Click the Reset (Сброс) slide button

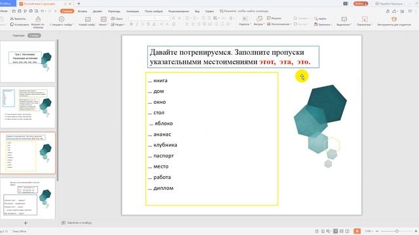coord(117,19)
